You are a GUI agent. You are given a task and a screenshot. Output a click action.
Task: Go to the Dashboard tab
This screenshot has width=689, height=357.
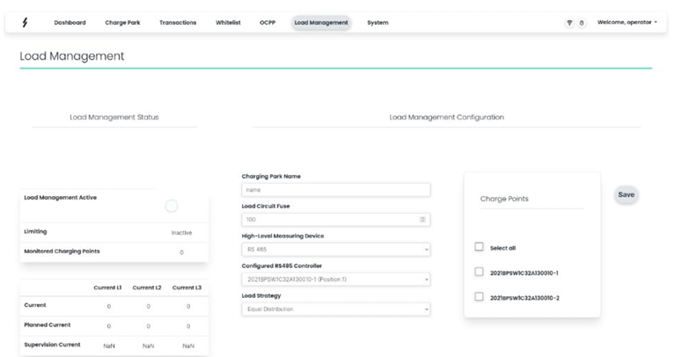(70, 23)
